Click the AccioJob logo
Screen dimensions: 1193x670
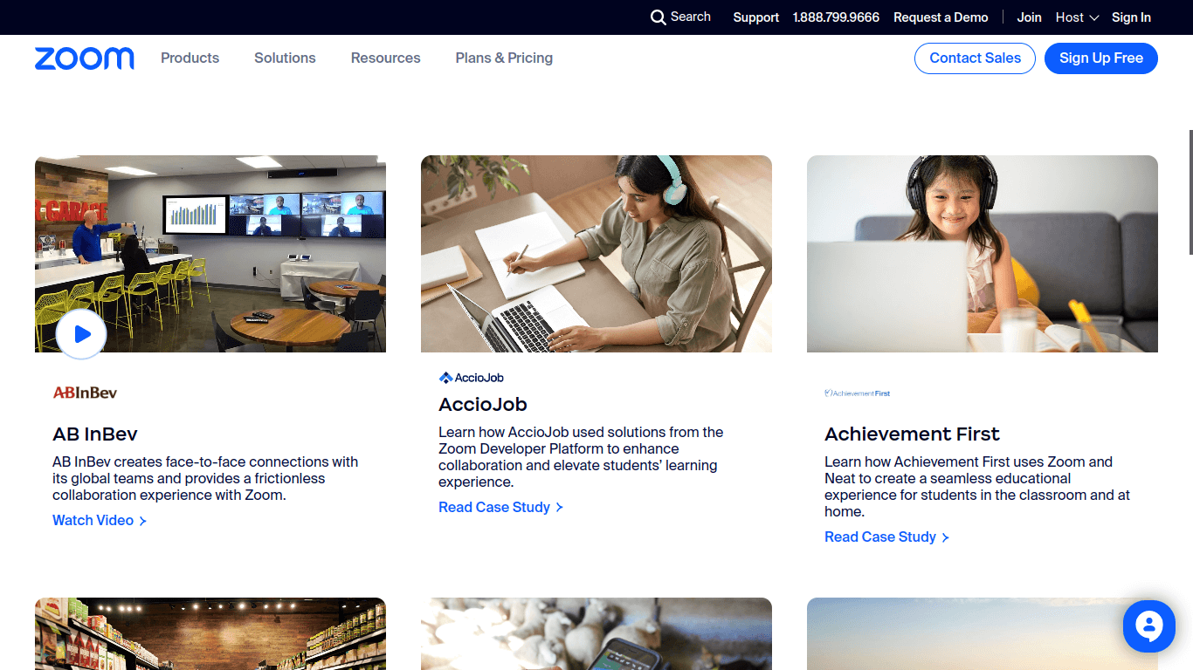tap(472, 378)
